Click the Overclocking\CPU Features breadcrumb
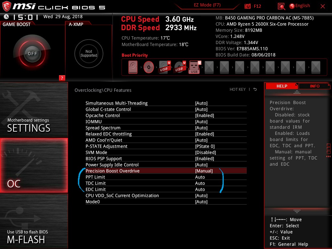Screen dimensions: 332x249 point(103,90)
